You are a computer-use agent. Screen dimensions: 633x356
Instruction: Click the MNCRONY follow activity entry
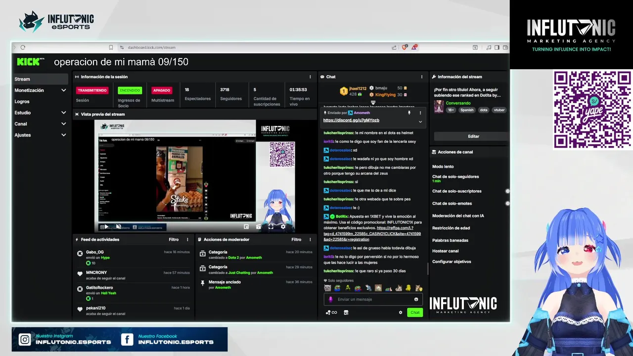(x=133, y=275)
